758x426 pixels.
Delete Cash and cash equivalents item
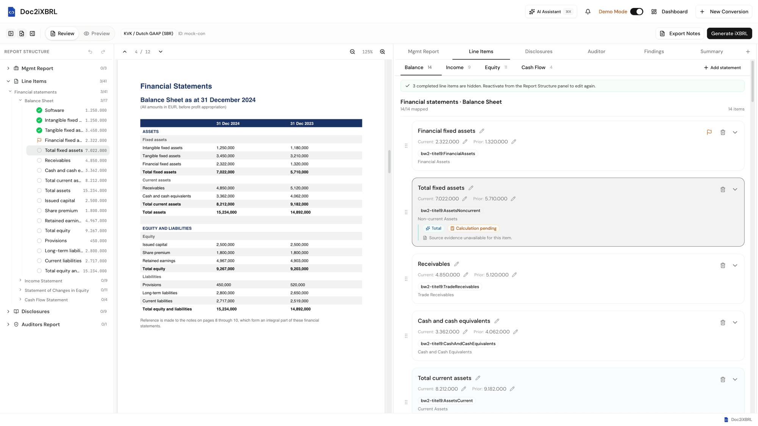click(723, 323)
